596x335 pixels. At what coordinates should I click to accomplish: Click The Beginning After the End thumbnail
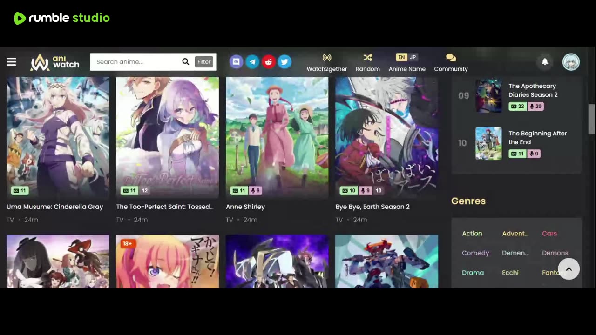(488, 143)
